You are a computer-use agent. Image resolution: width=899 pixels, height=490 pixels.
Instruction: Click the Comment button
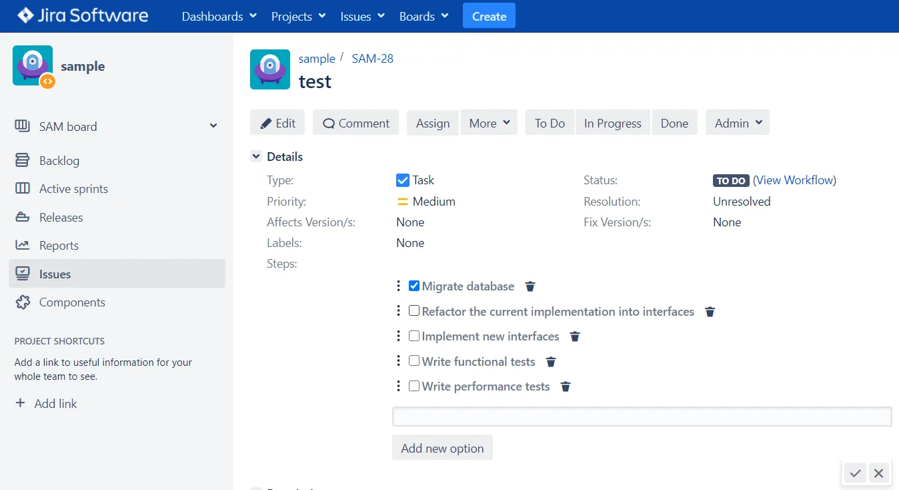[355, 123]
